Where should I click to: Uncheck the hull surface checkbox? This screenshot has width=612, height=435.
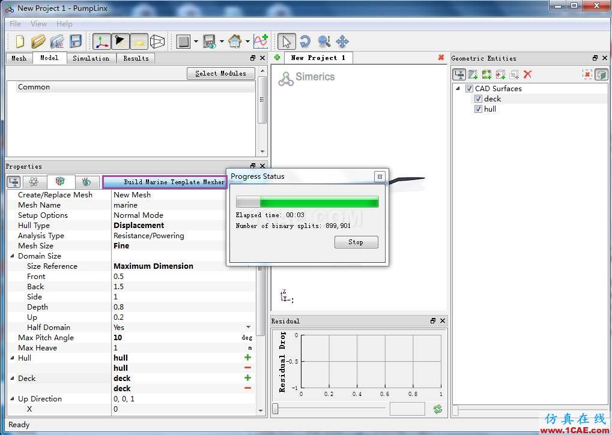coord(478,109)
